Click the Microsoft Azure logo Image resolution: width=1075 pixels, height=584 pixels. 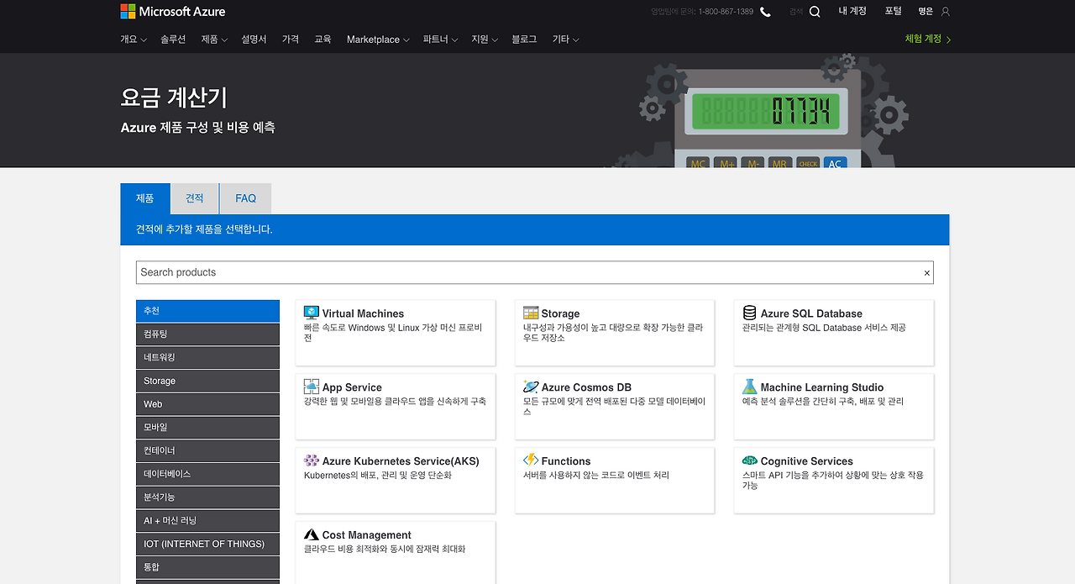pos(173,12)
